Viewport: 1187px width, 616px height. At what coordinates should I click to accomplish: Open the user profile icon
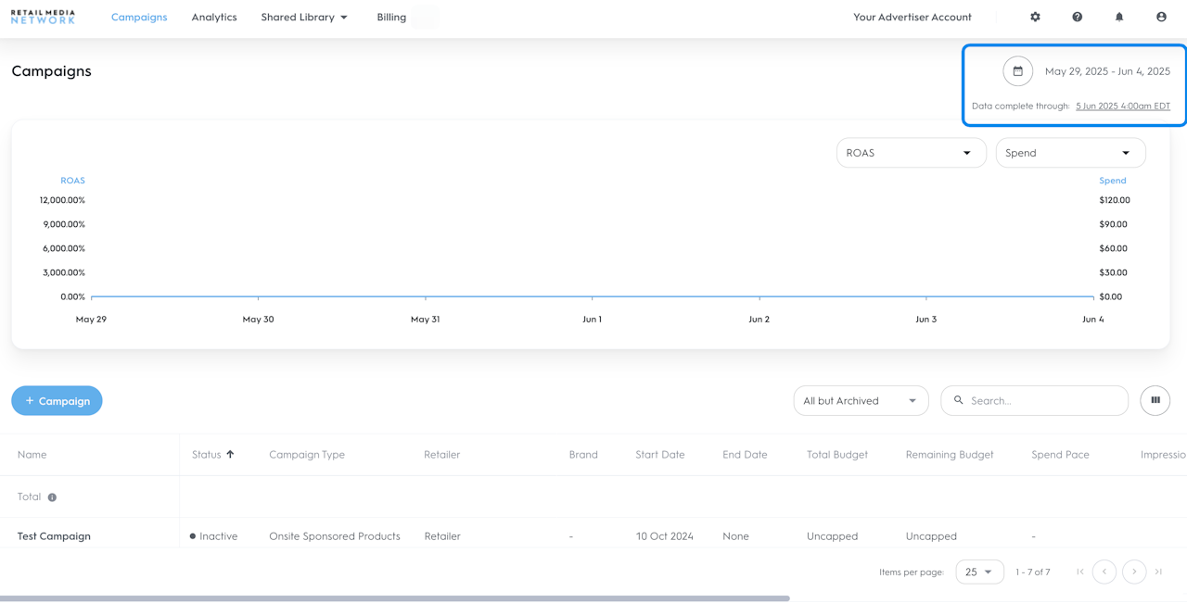tap(1161, 17)
